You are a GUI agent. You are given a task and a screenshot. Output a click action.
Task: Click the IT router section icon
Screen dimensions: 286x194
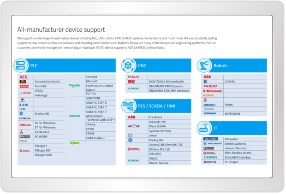pos(204,128)
